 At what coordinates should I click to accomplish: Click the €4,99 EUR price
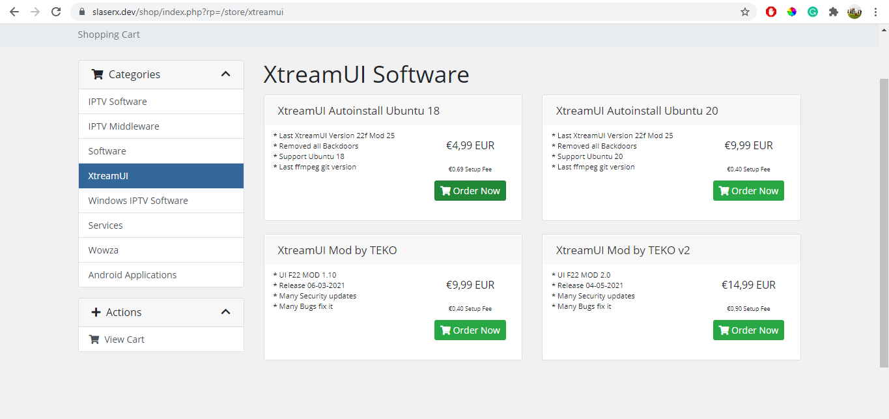coord(470,145)
